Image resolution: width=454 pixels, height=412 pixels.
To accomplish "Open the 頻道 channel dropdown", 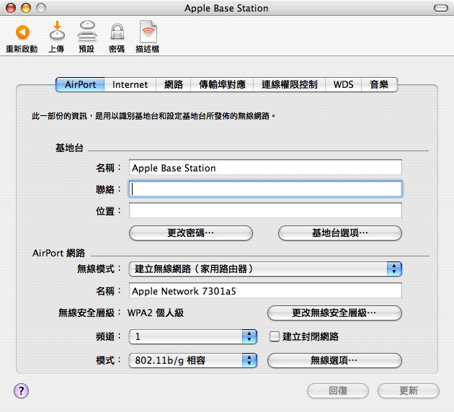I will pos(193,336).
